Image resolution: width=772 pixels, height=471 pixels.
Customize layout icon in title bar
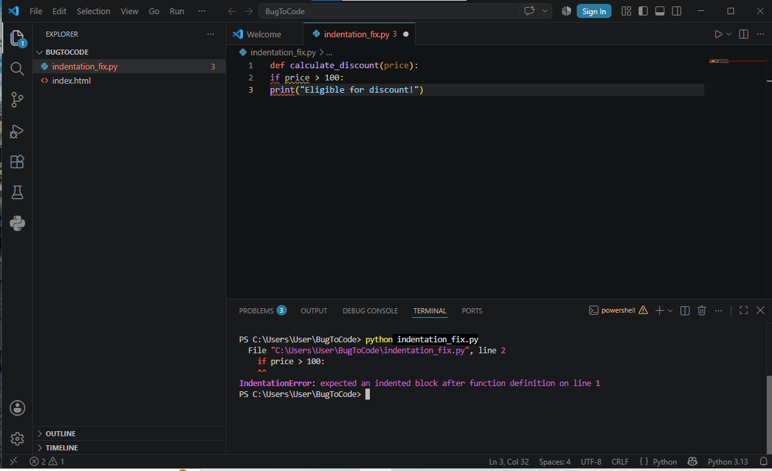click(626, 11)
